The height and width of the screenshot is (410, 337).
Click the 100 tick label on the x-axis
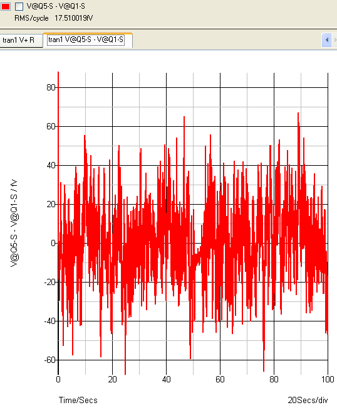click(328, 379)
